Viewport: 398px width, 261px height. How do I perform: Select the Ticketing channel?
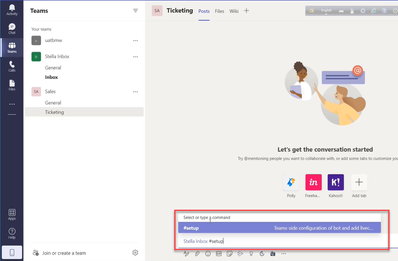pos(84,112)
